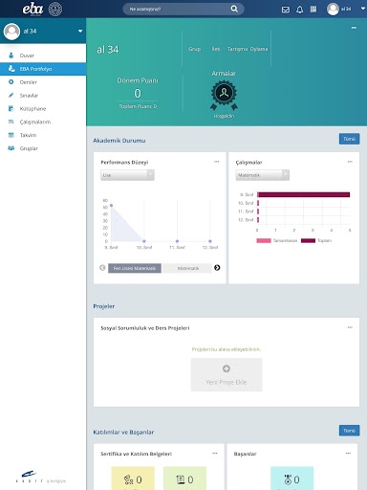Toggle Tamamlanan series in chart legend
367x490 pixels.
(x=276, y=240)
